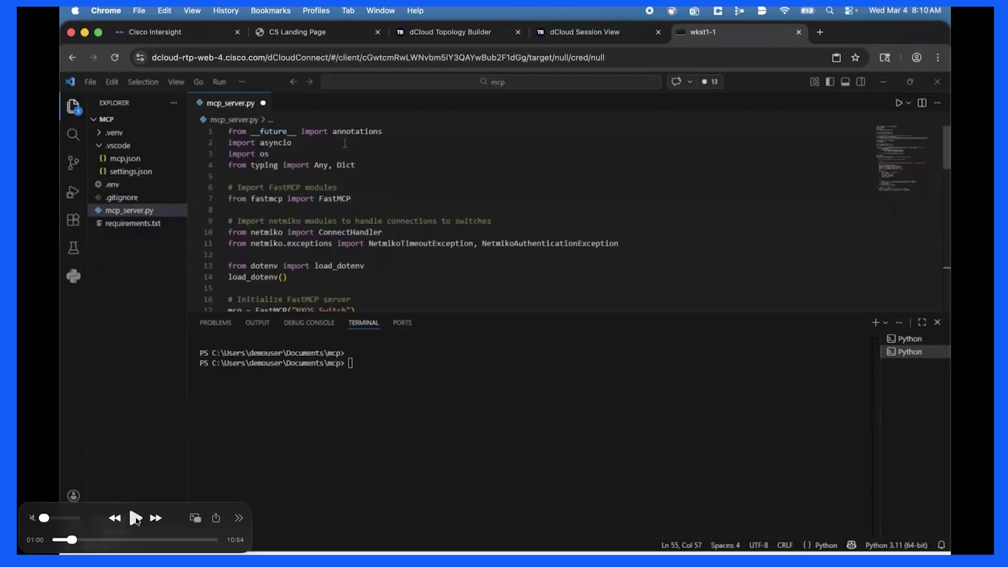Split the editor to the right
Viewport: 1008px width, 567px height.
pos(922,103)
